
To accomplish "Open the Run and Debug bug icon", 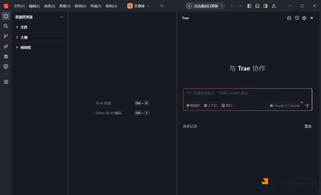I will [6, 57].
